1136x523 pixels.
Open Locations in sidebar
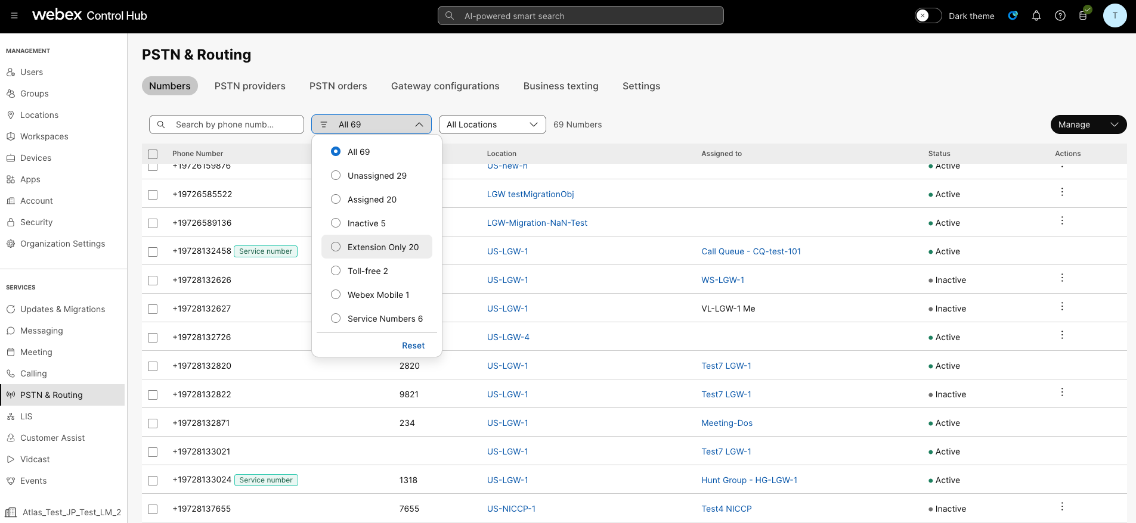pyautogui.click(x=39, y=115)
